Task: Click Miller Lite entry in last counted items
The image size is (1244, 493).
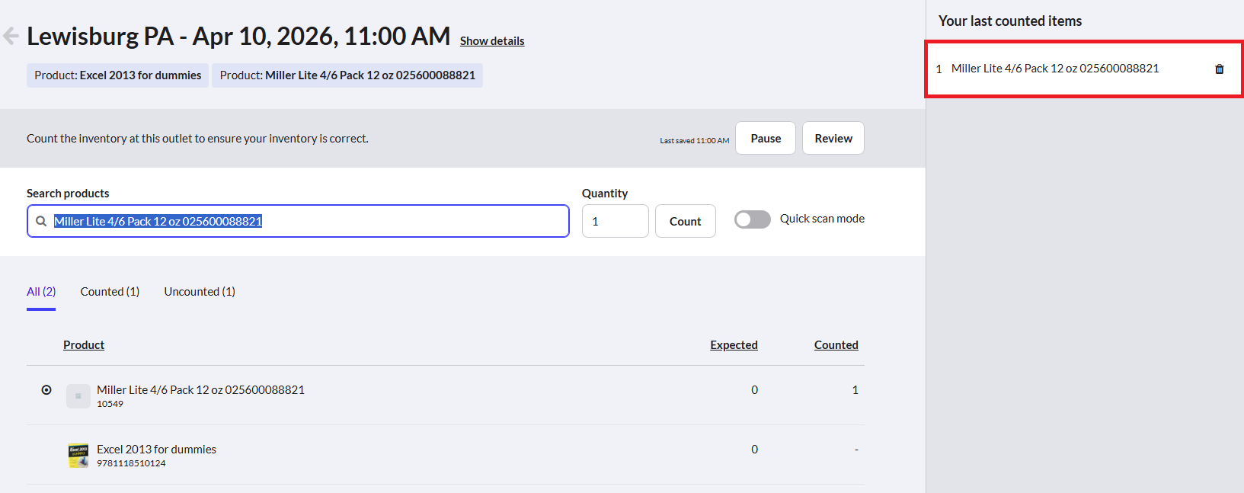Action: click(x=1055, y=69)
